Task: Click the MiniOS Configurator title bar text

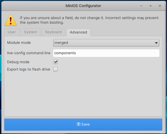Action: click(83, 6)
